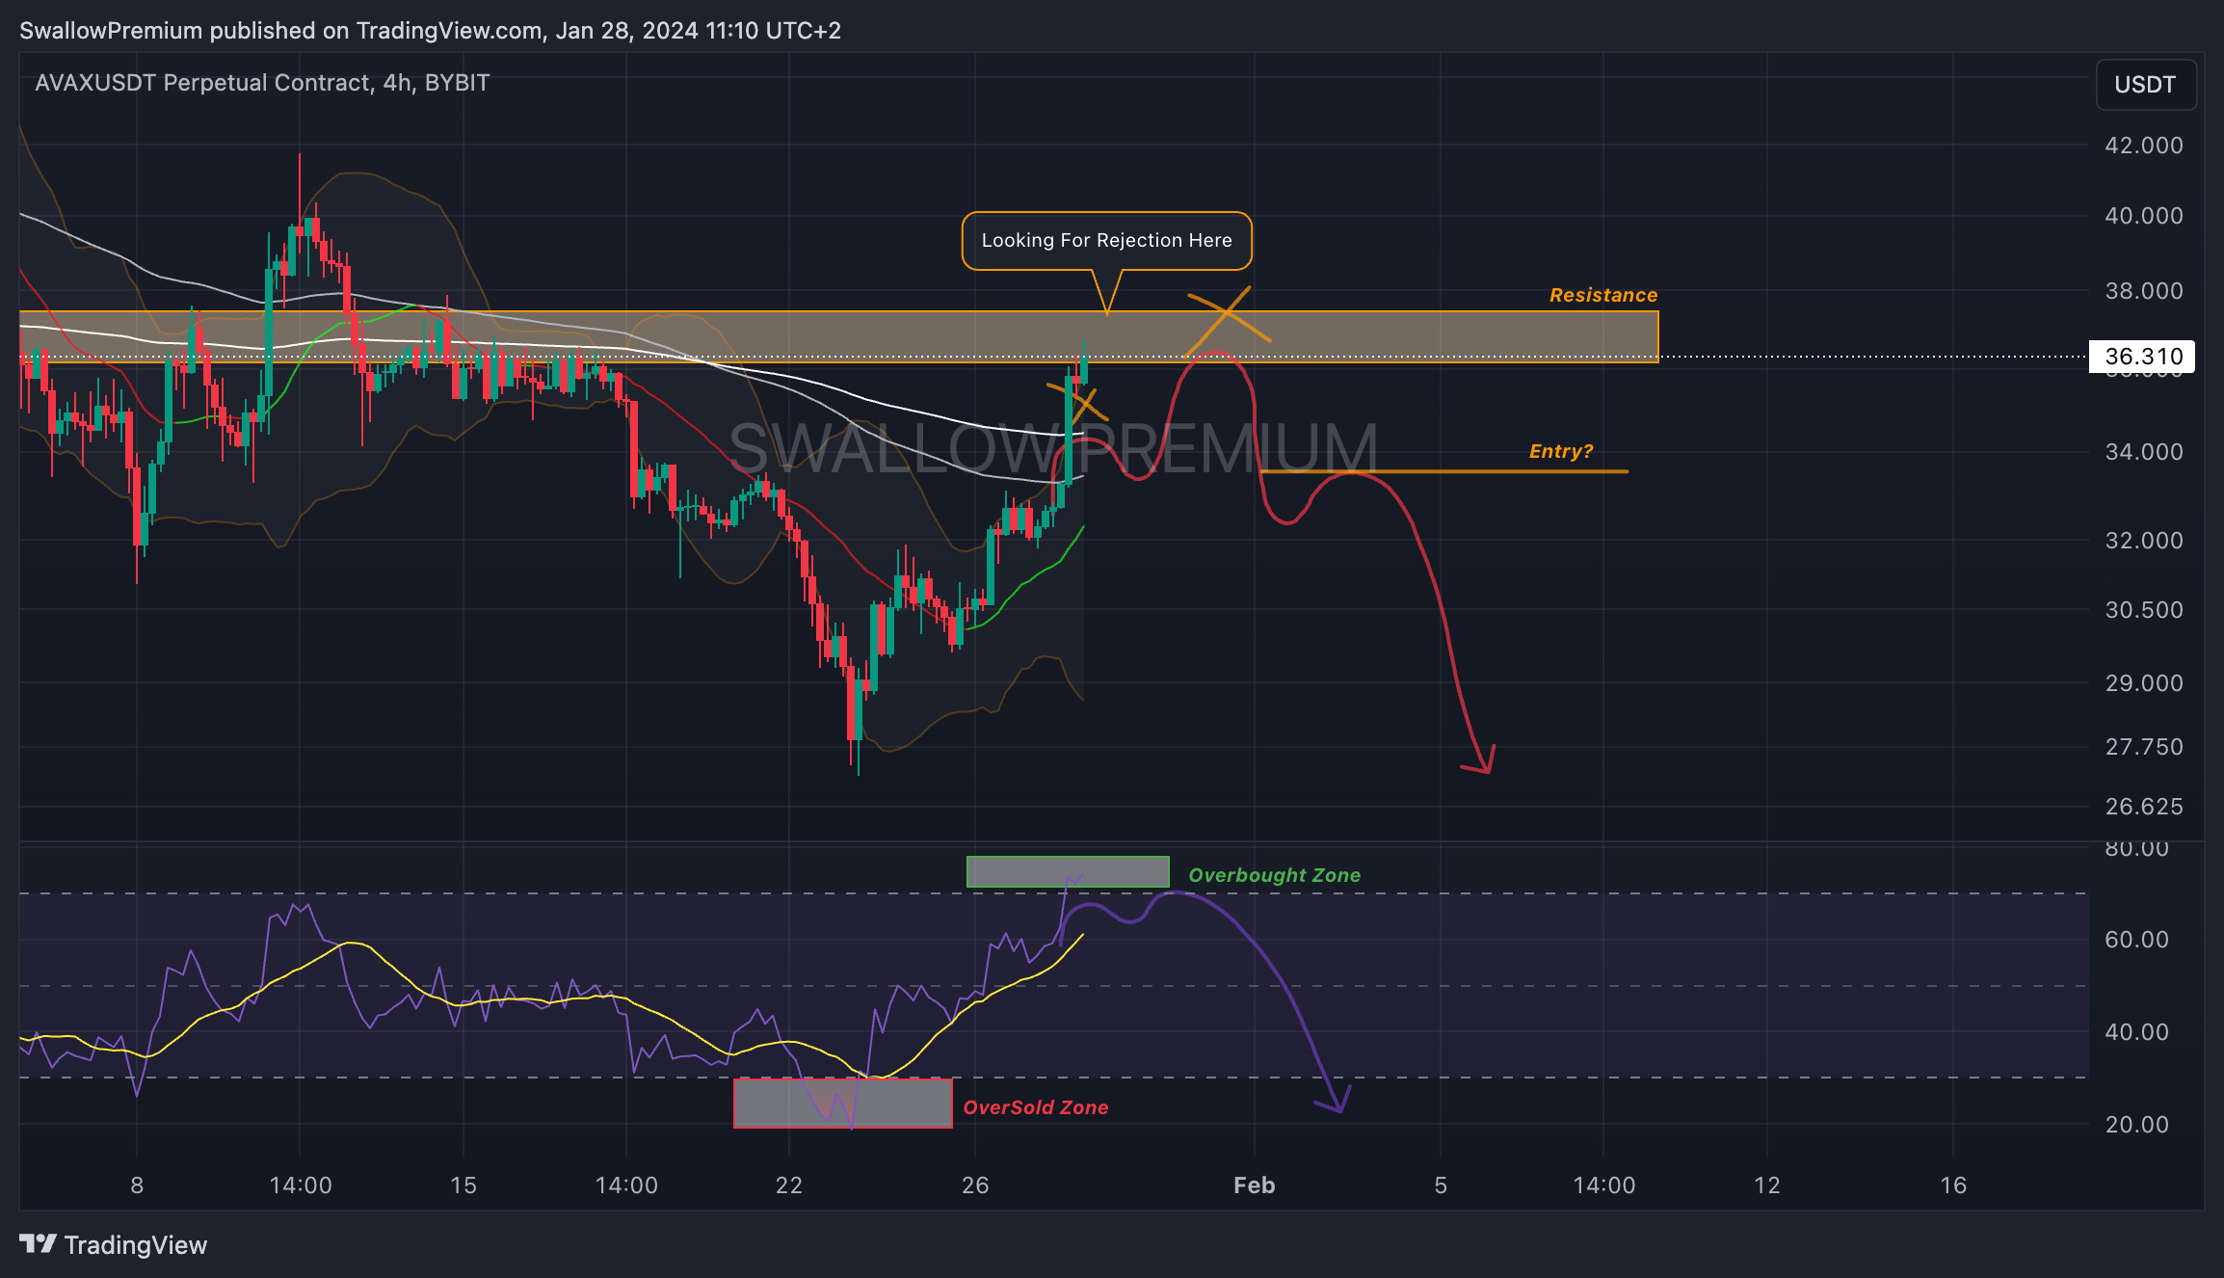The image size is (2224, 1278).
Task: Click the 'Resistance' label
Action: click(x=1603, y=295)
